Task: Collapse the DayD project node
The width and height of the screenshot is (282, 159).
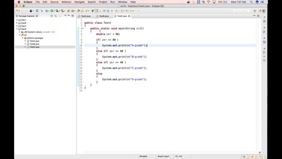Action: [x=17, y=29]
